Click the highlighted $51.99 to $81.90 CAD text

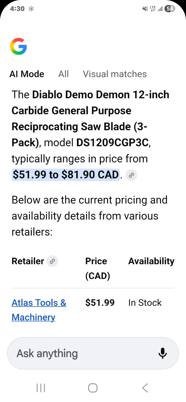coord(66,175)
